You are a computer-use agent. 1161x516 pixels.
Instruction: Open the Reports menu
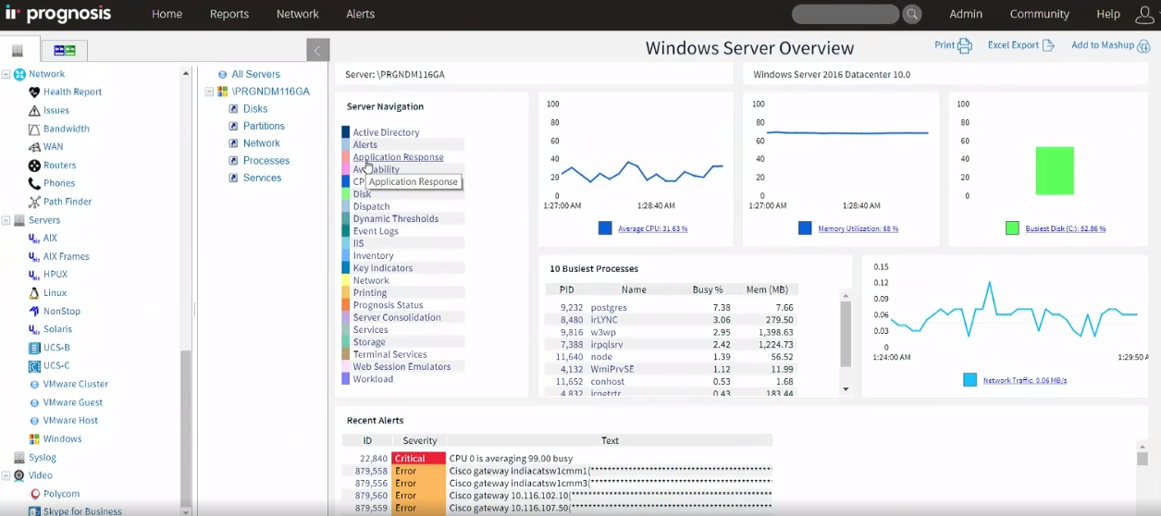click(x=228, y=14)
